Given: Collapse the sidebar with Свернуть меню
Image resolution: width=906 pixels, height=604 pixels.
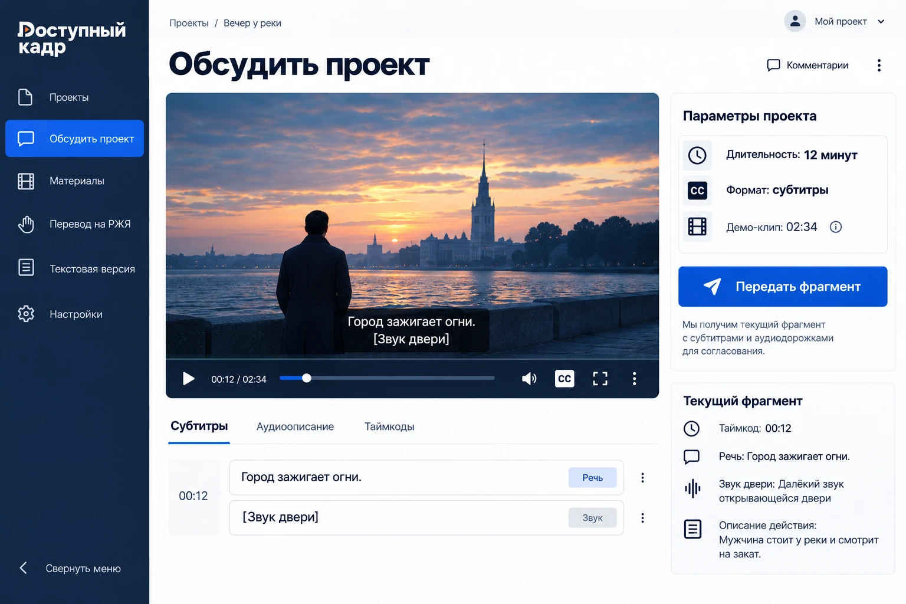Looking at the screenshot, I should (71, 568).
